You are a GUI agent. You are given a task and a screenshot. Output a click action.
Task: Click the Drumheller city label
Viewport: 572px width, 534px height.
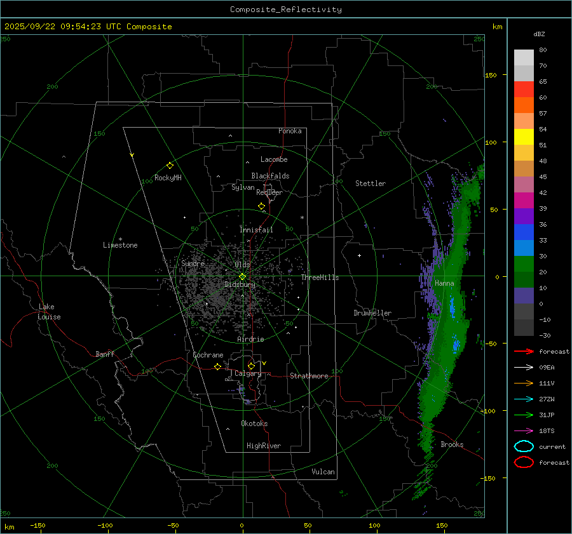372,313
